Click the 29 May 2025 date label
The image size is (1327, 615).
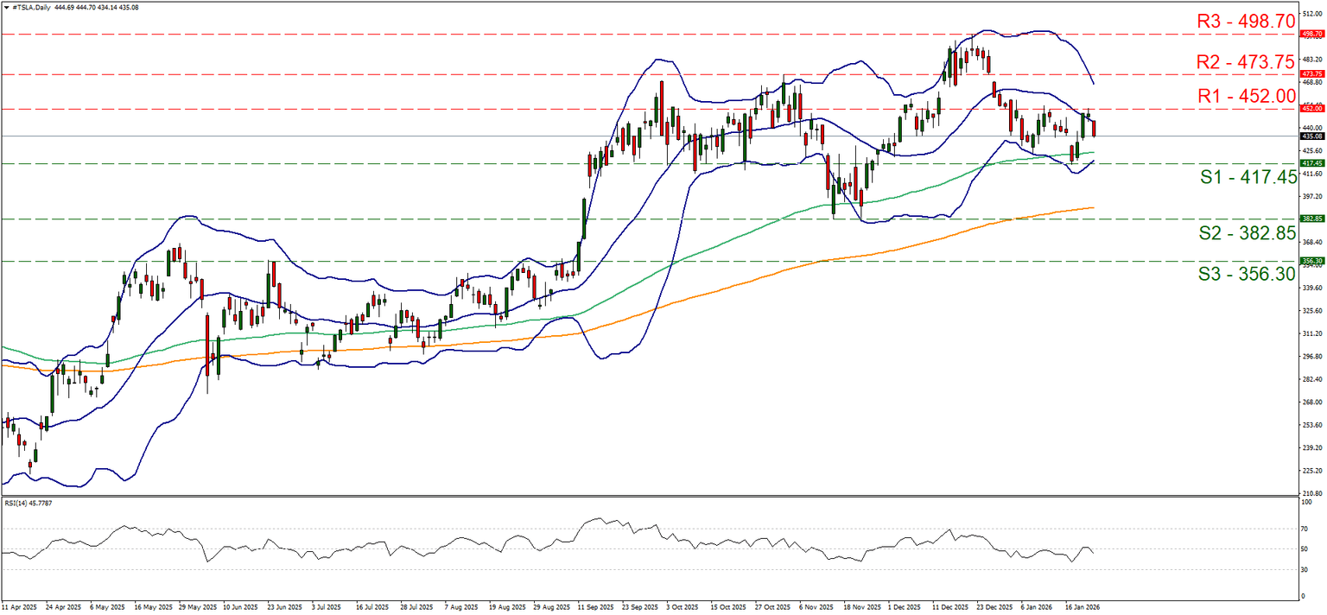pos(198,608)
